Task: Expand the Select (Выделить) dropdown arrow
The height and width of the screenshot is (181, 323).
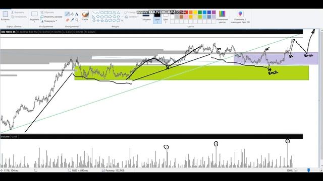Action: click(x=34, y=22)
